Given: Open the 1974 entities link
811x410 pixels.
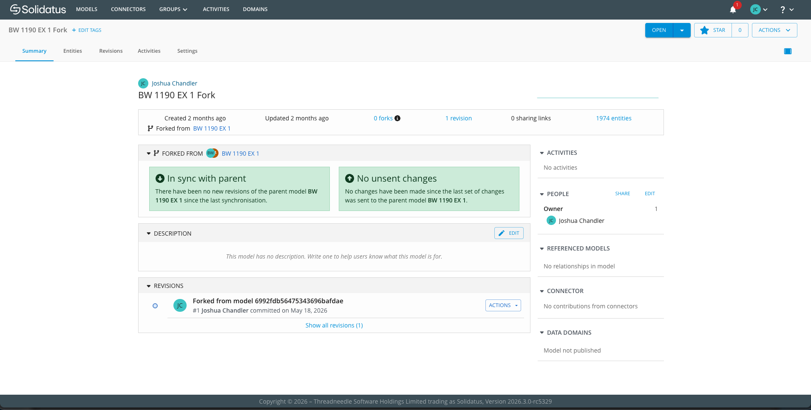Looking at the screenshot, I should click(614, 118).
